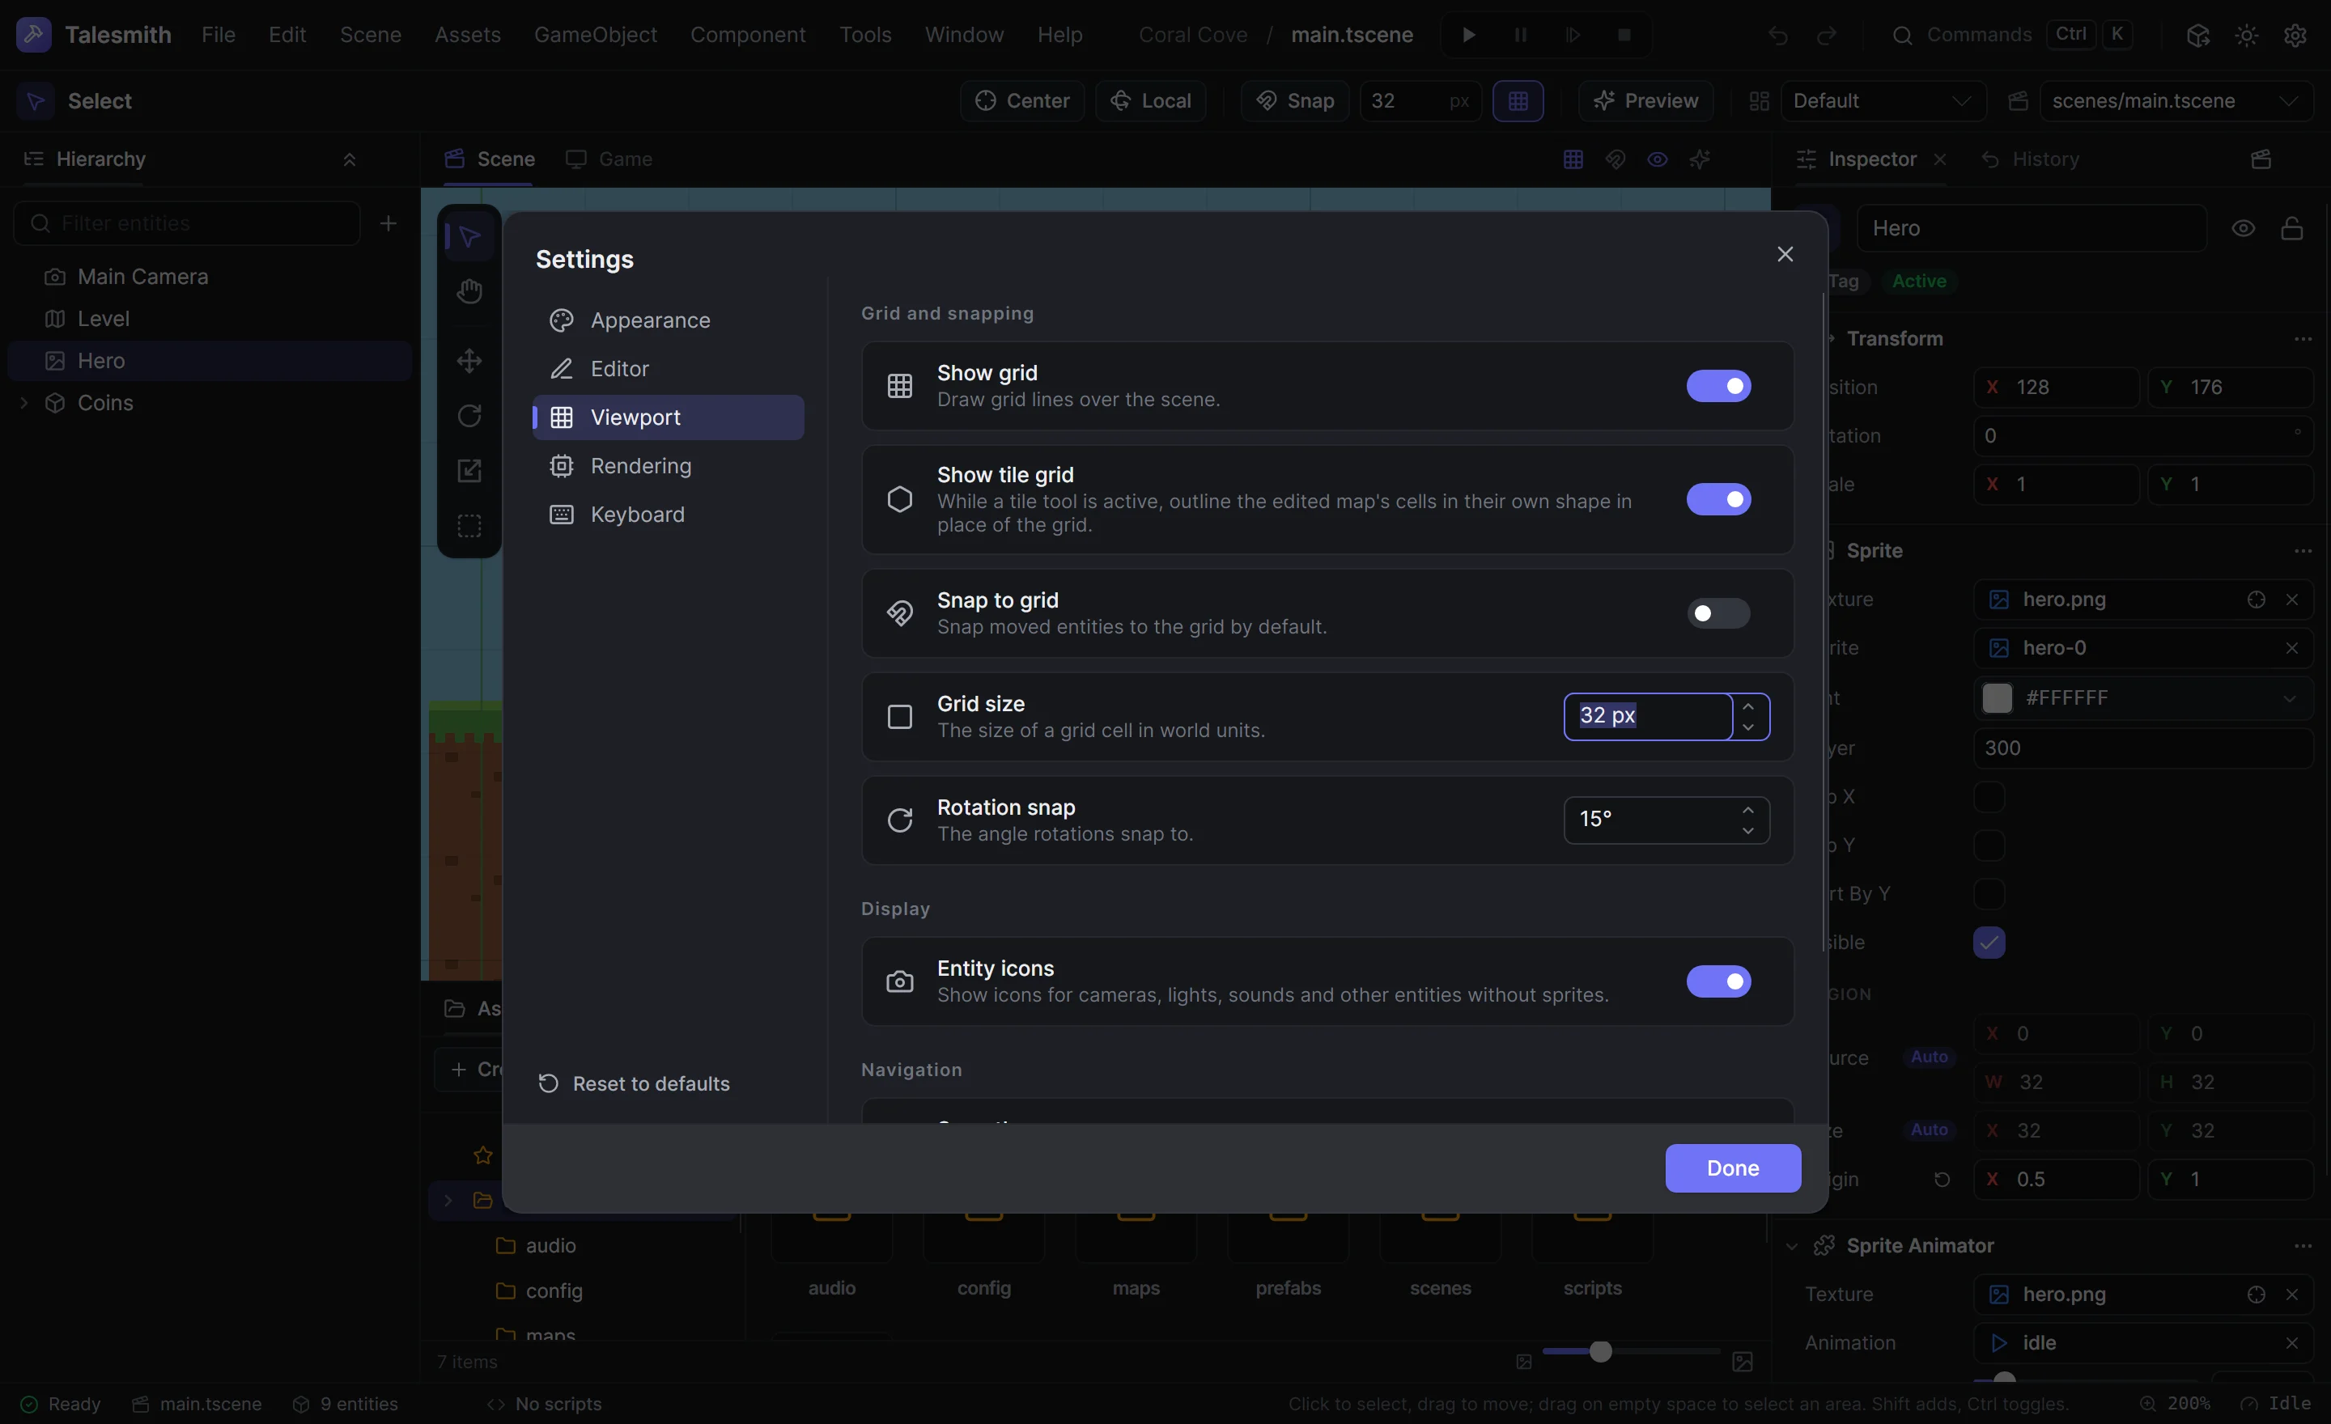Add entity with plus icon in Hierarchy
The height and width of the screenshot is (1424, 2331).
(x=388, y=223)
